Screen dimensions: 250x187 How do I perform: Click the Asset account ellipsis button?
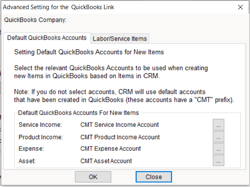[218, 161]
